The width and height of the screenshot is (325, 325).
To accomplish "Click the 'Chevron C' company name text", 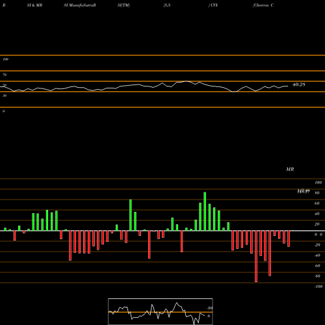I will click(x=263, y=5).
